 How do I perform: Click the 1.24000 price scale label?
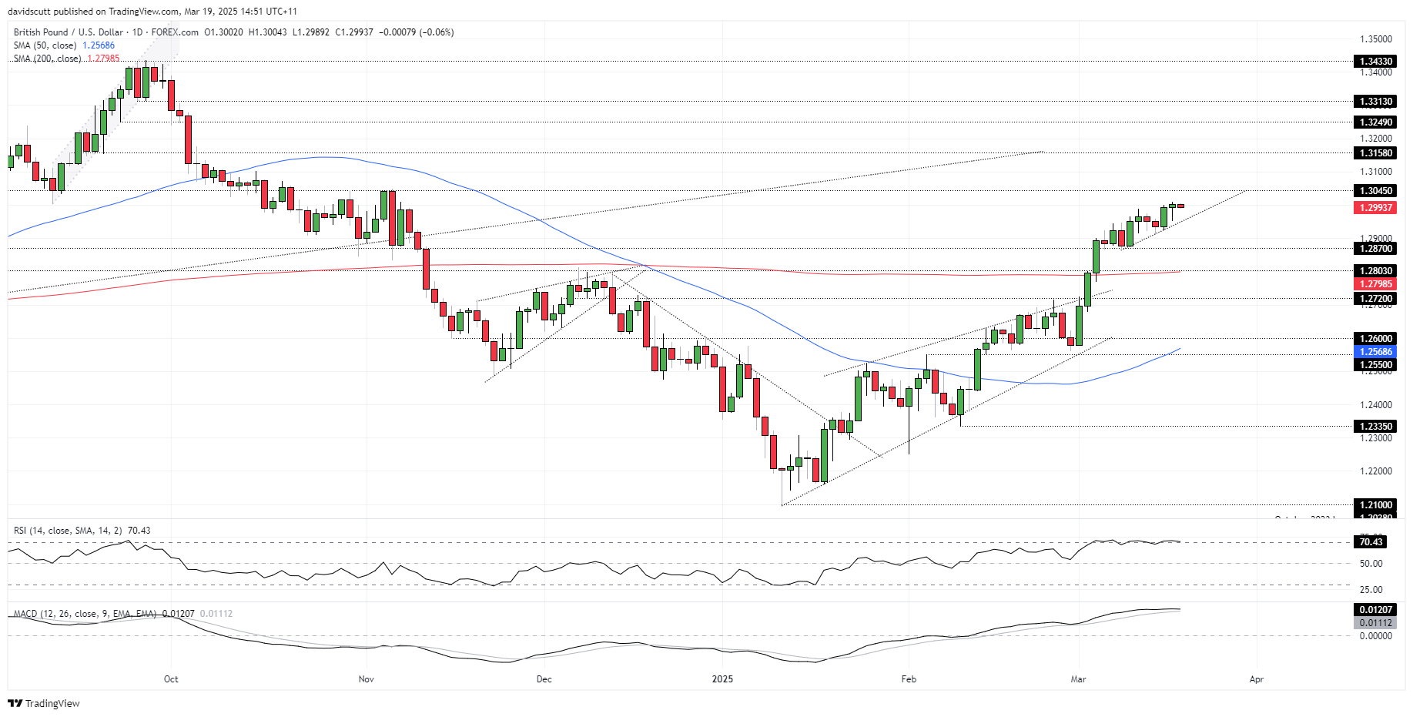1375,404
